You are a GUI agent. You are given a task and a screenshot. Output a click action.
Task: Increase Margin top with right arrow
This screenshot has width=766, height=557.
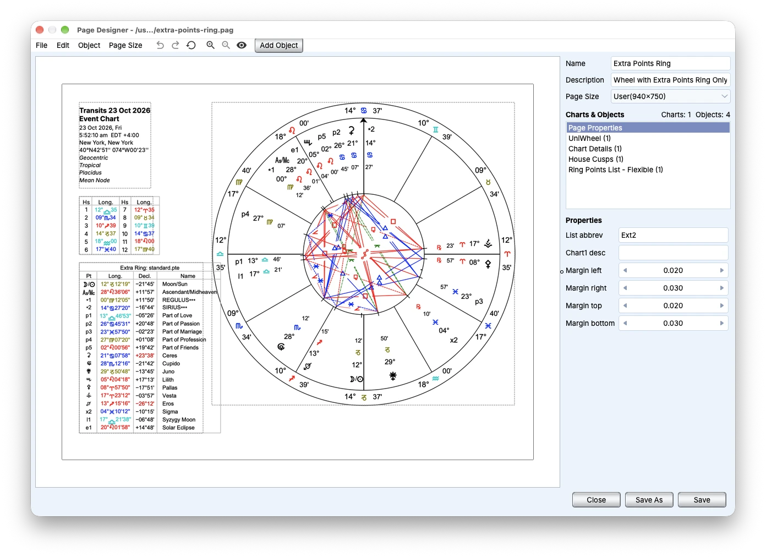(x=722, y=305)
